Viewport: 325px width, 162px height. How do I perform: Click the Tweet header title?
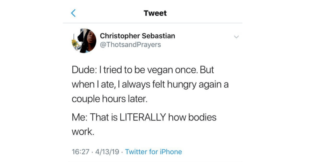coord(155,13)
